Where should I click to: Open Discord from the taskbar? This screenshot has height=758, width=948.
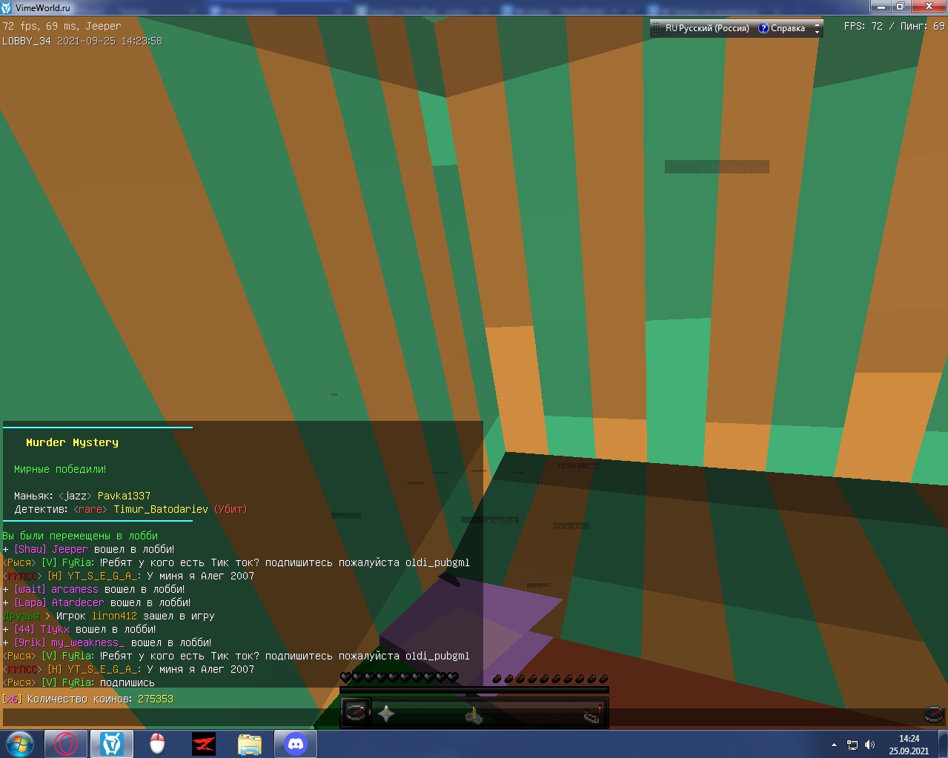pos(296,744)
